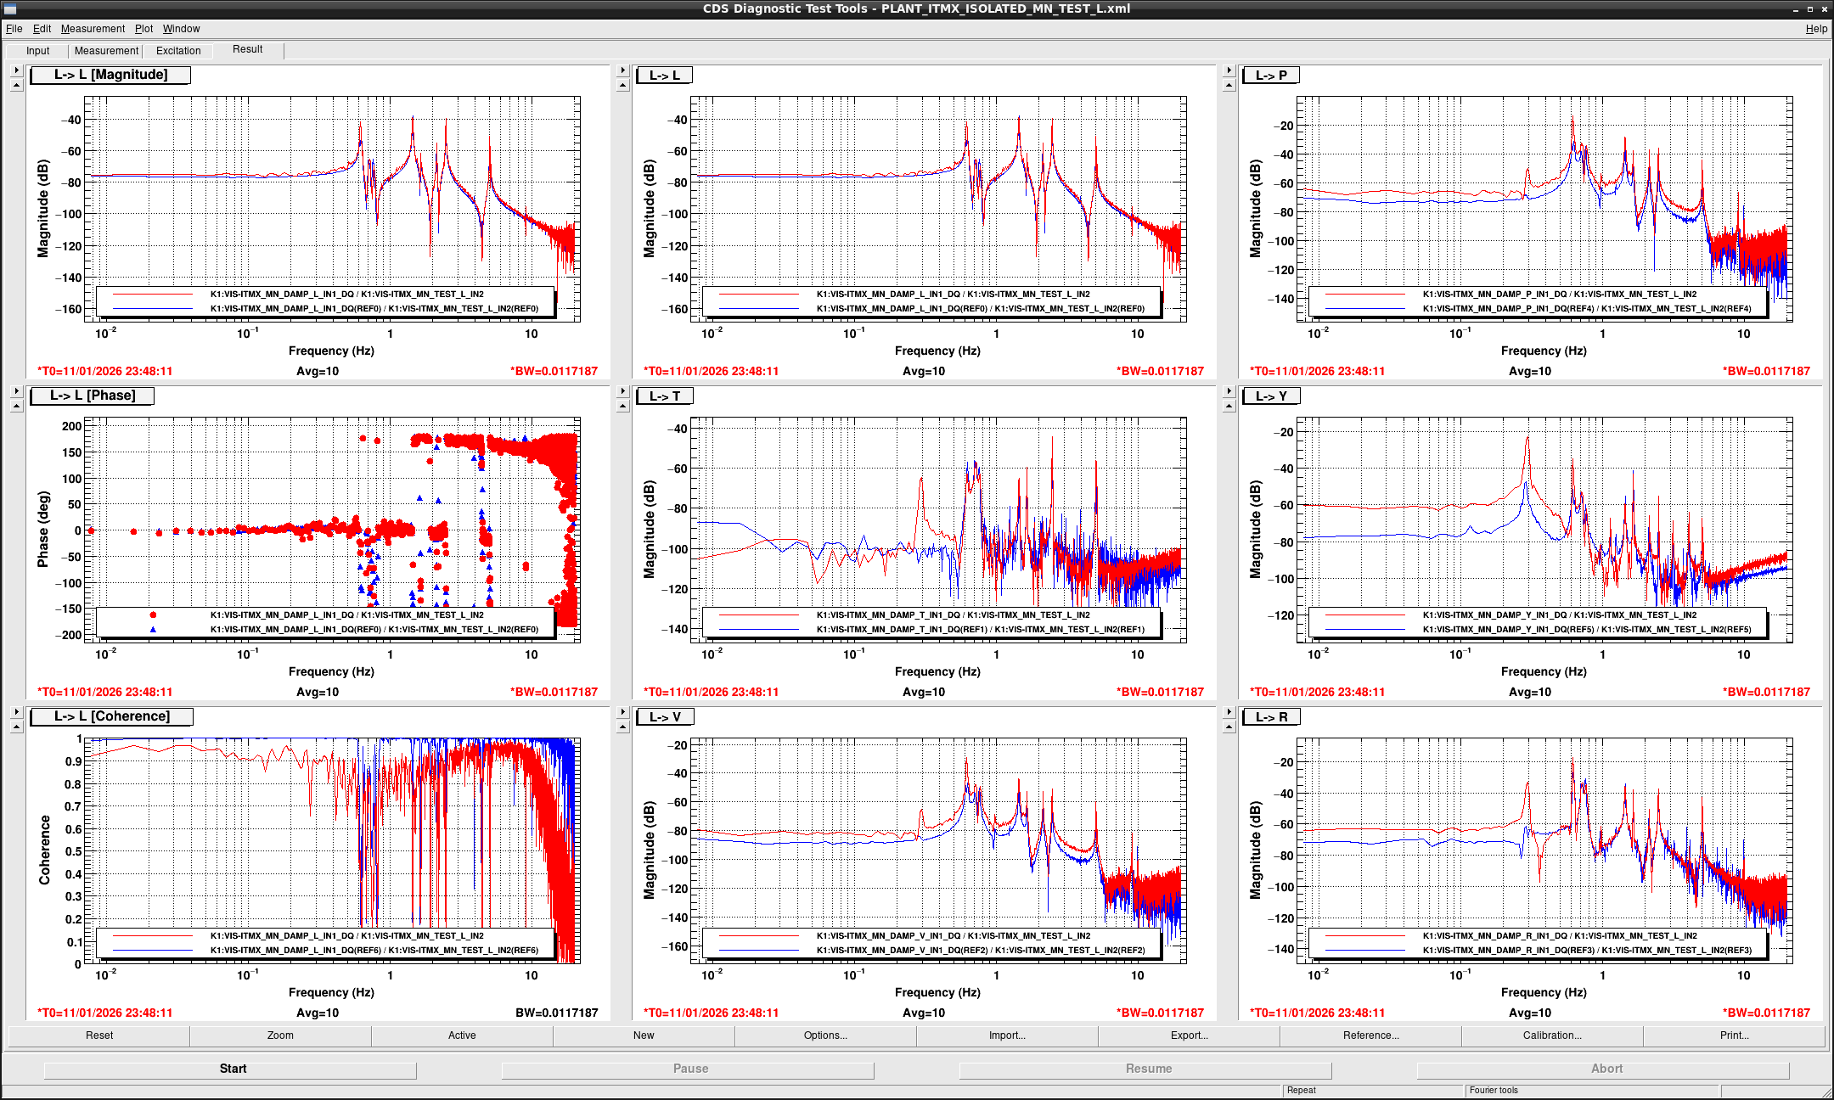Click the Calibration... button
Image resolution: width=1834 pixels, height=1100 pixels.
pos(1552,1035)
